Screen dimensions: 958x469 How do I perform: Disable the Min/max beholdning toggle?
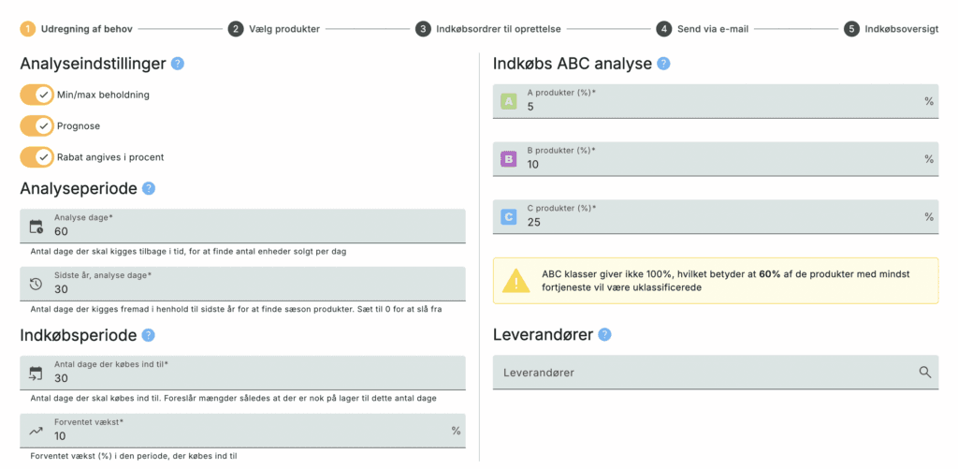pyautogui.click(x=37, y=95)
